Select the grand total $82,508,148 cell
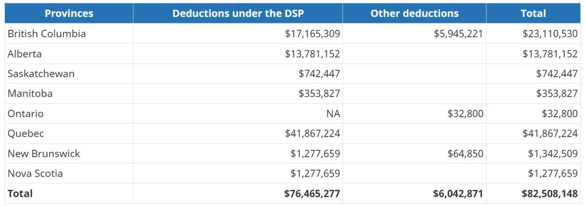Viewport: 586px width, 206px height. (x=549, y=193)
